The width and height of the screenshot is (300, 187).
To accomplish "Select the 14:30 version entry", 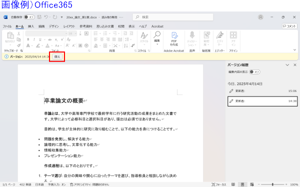I will tap(262, 101).
